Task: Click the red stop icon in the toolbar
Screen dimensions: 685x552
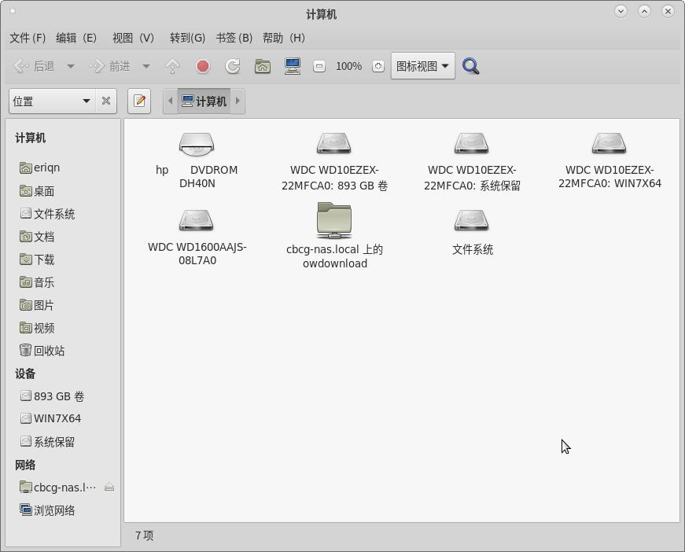Action: (203, 66)
